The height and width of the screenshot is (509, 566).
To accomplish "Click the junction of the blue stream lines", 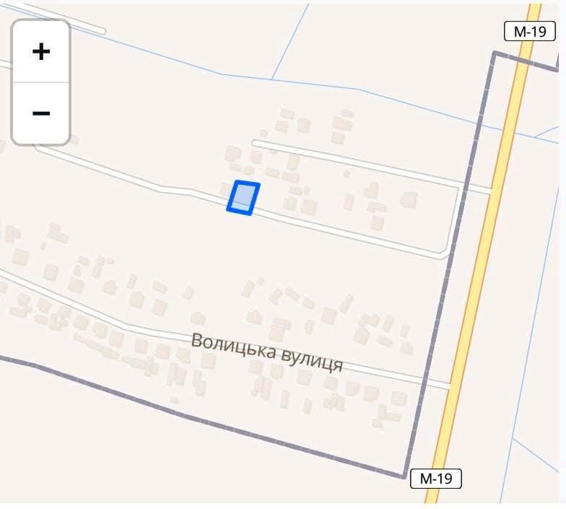I will click(x=272, y=79).
